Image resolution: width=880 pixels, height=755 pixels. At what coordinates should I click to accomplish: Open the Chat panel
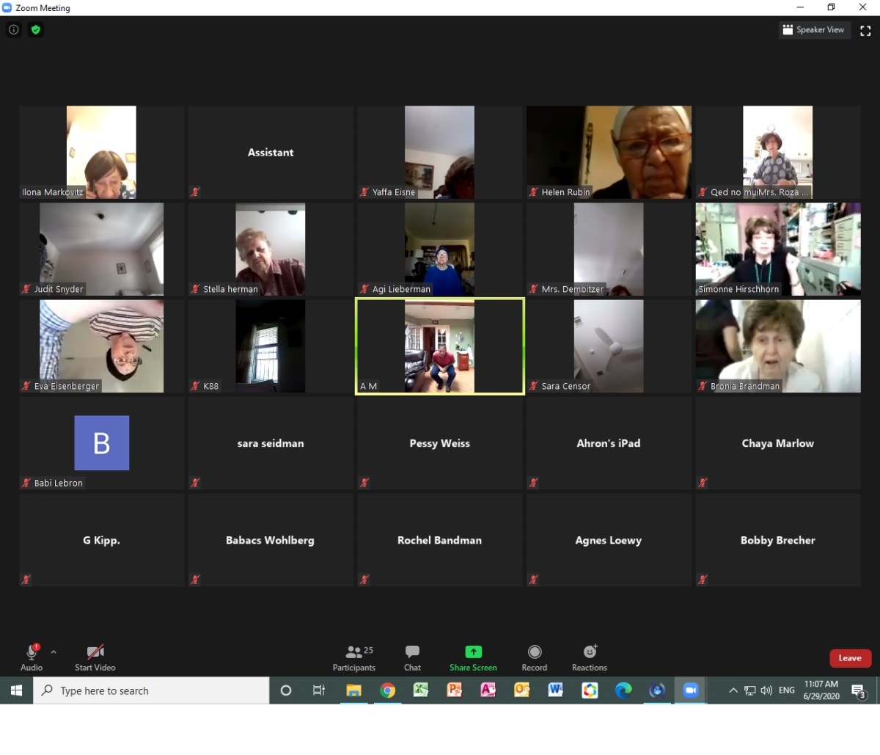412,657
